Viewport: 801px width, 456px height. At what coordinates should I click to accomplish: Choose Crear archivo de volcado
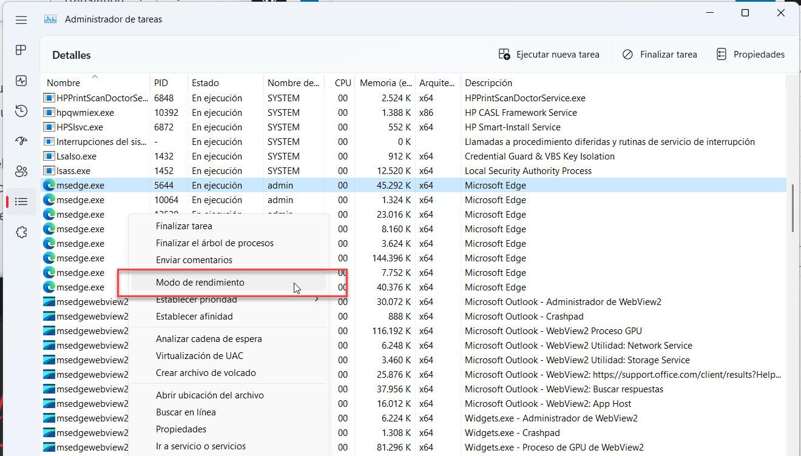tap(228, 373)
